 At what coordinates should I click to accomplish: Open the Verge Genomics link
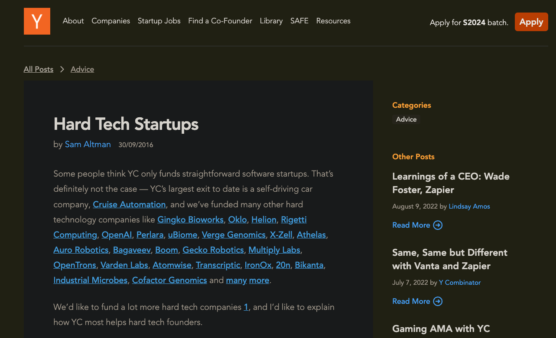[x=234, y=235]
